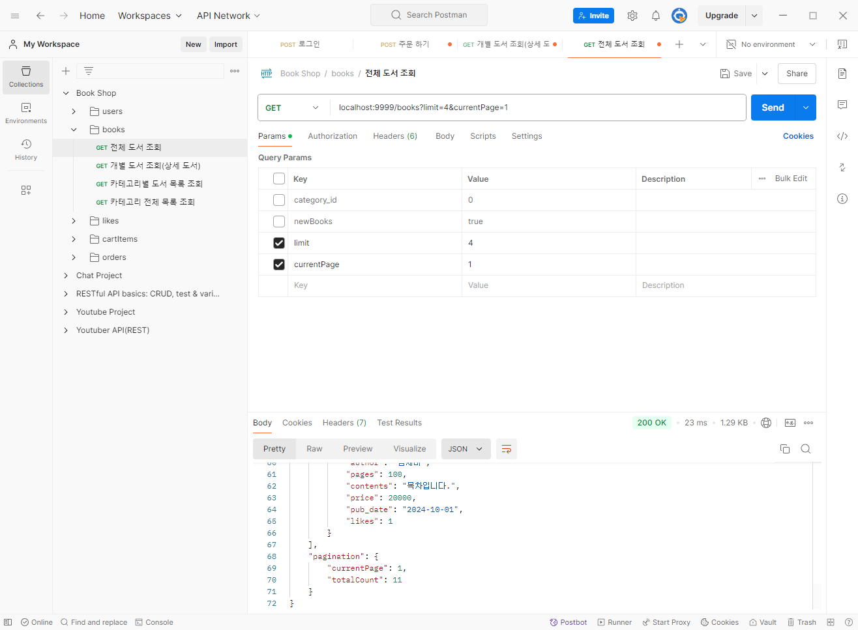Open response options three-dot menu

[808, 423]
